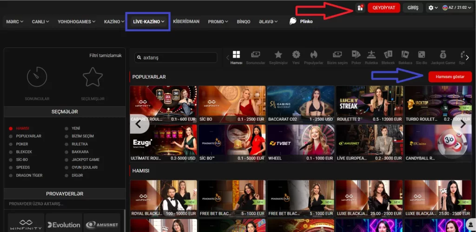
Task: Expand the YOHOHOGAMES menu
Action: tap(77, 21)
